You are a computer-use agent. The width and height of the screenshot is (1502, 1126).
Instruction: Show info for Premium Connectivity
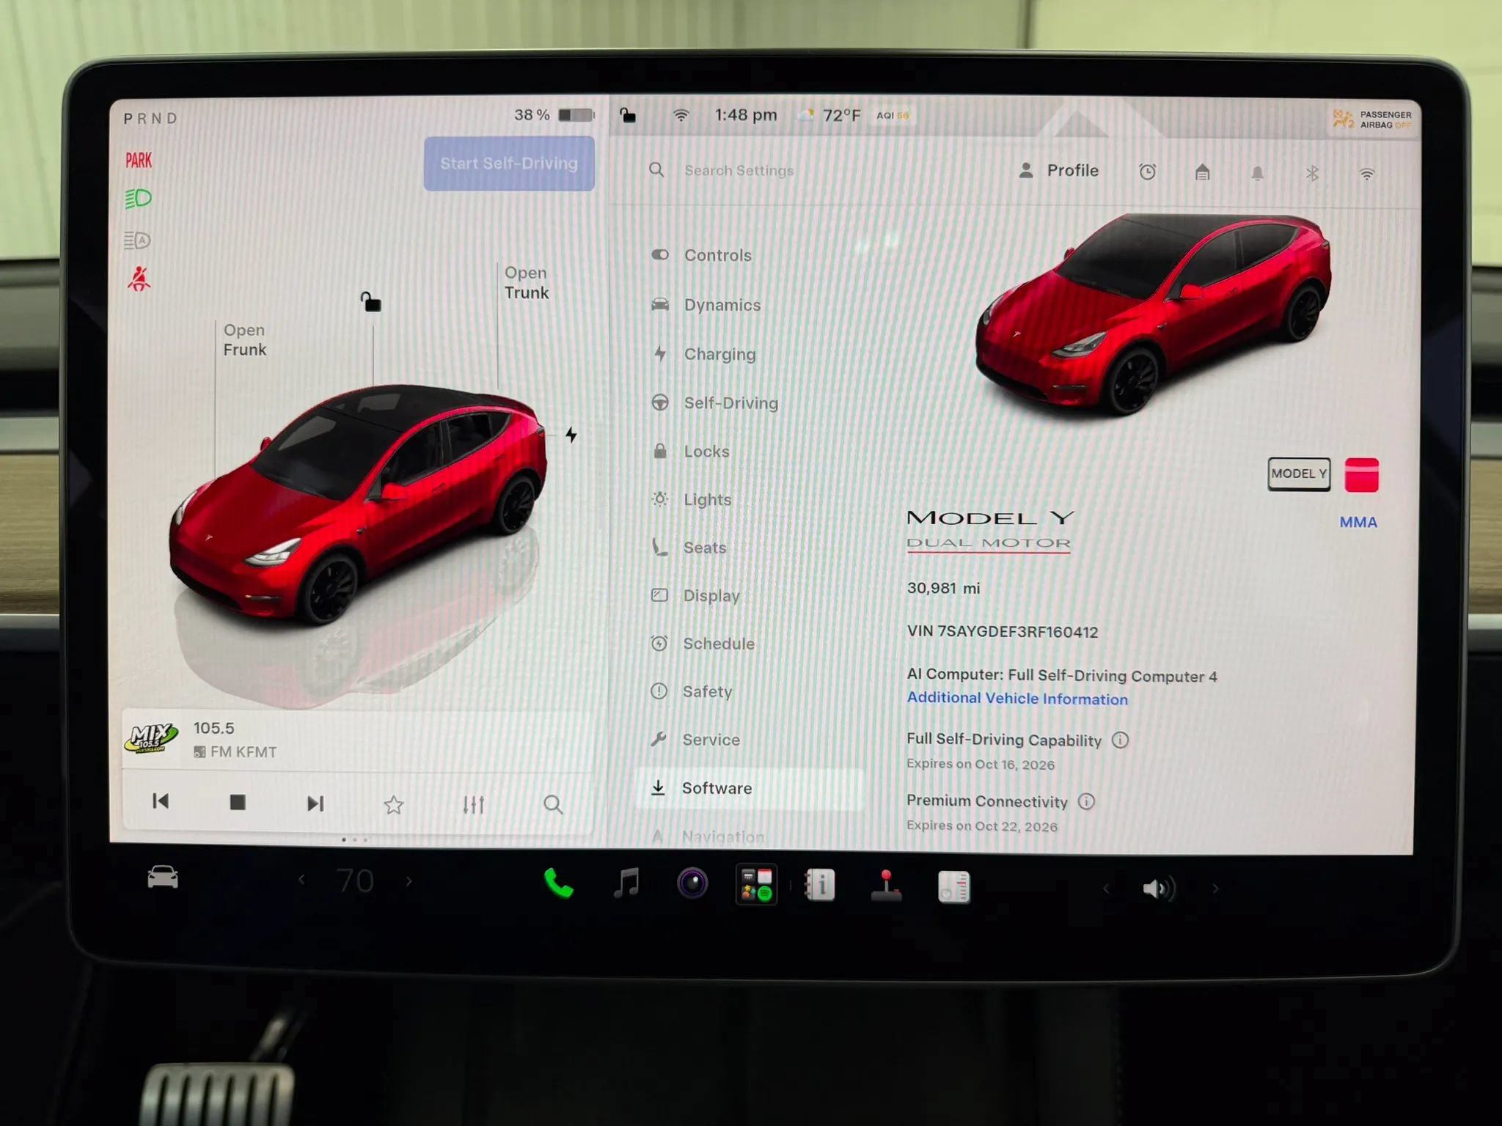pyautogui.click(x=1086, y=801)
